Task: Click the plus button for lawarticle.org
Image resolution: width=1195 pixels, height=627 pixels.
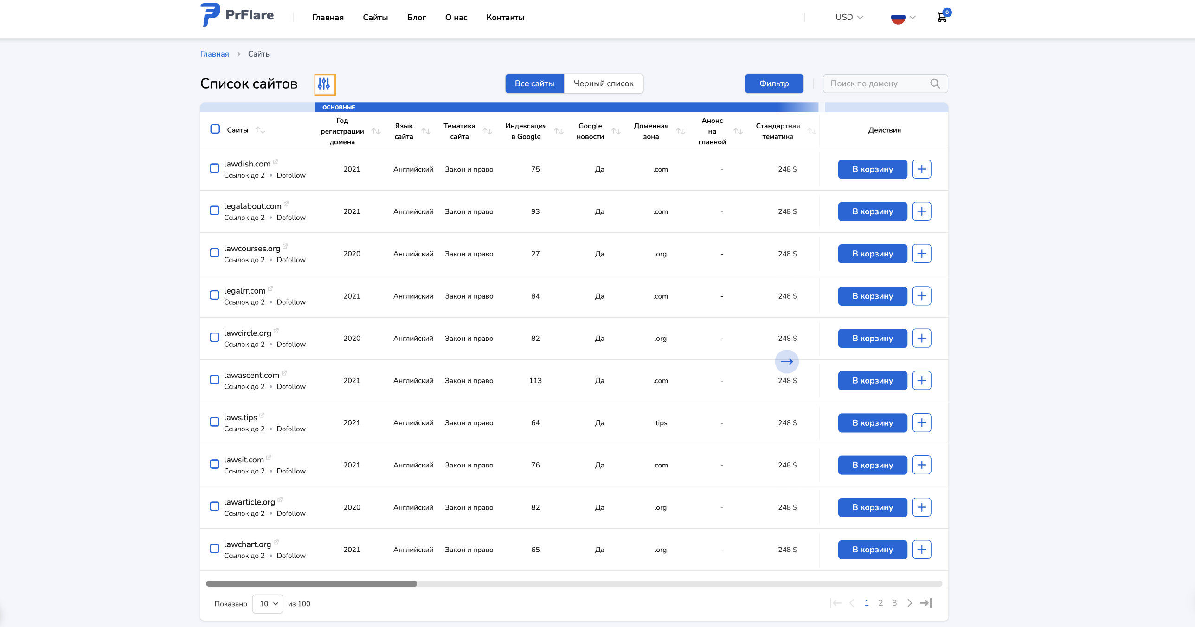Action: 922,507
